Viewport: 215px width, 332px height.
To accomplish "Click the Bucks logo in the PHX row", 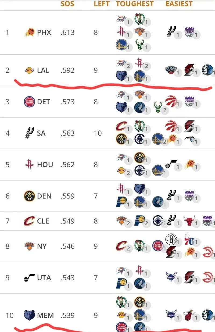I will 139,45.
